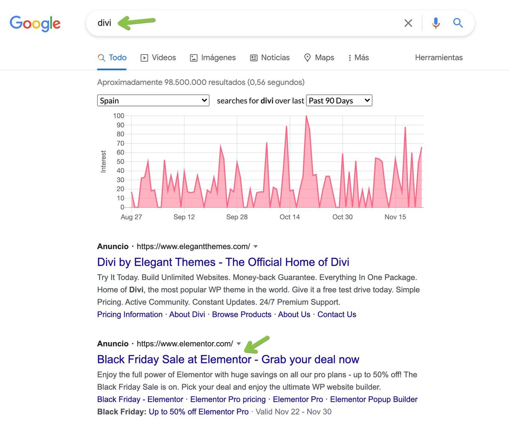Open Black Friday Sale at Elementor result
The image size is (510, 429).
tap(228, 359)
